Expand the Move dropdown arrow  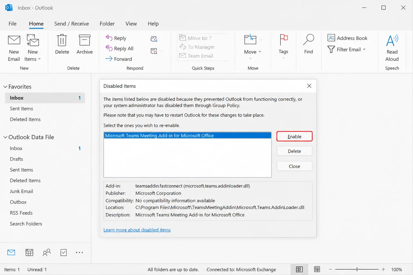tap(260, 52)
